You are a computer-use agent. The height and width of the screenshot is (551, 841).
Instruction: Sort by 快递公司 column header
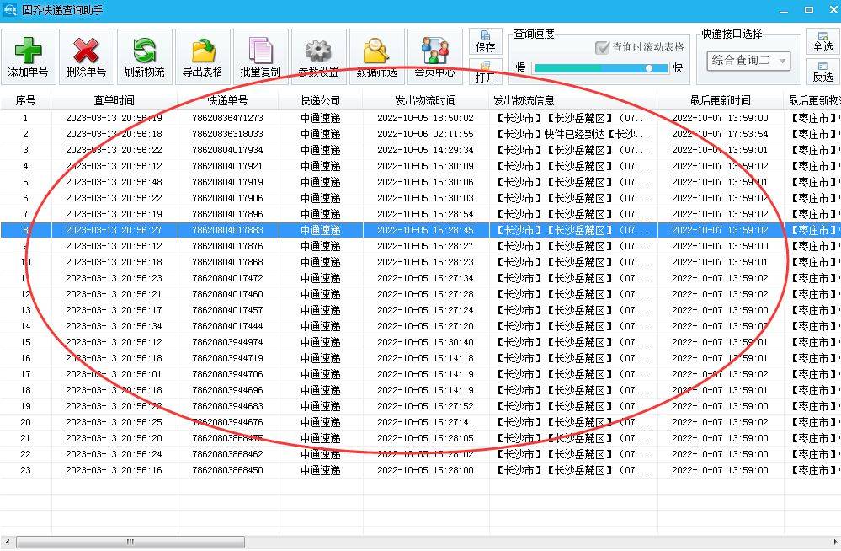tap(320, 100)
